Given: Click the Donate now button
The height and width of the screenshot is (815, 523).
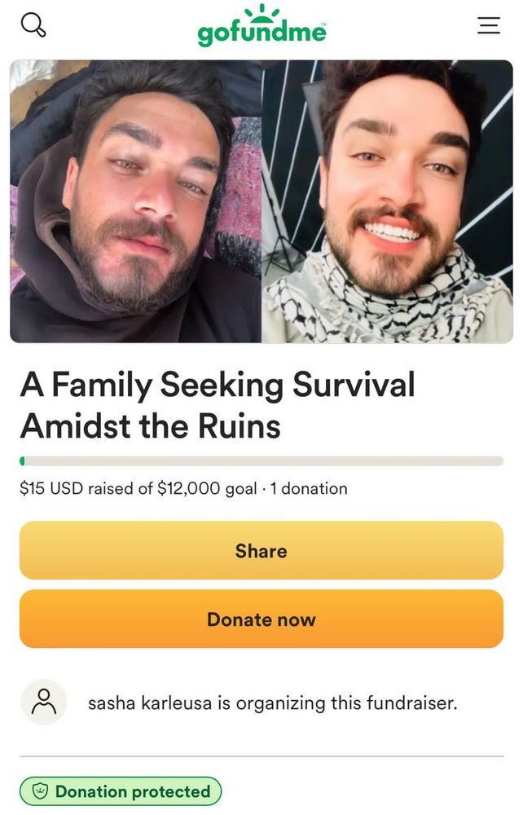Looking at the screenshot, I should pyautogui.click(x=261, y=619).
